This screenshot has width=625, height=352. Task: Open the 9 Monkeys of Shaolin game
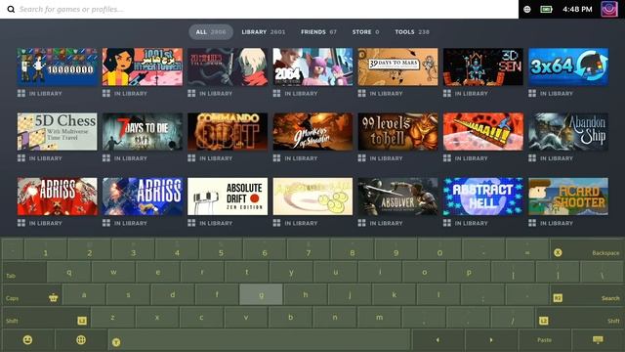[312, 132]
